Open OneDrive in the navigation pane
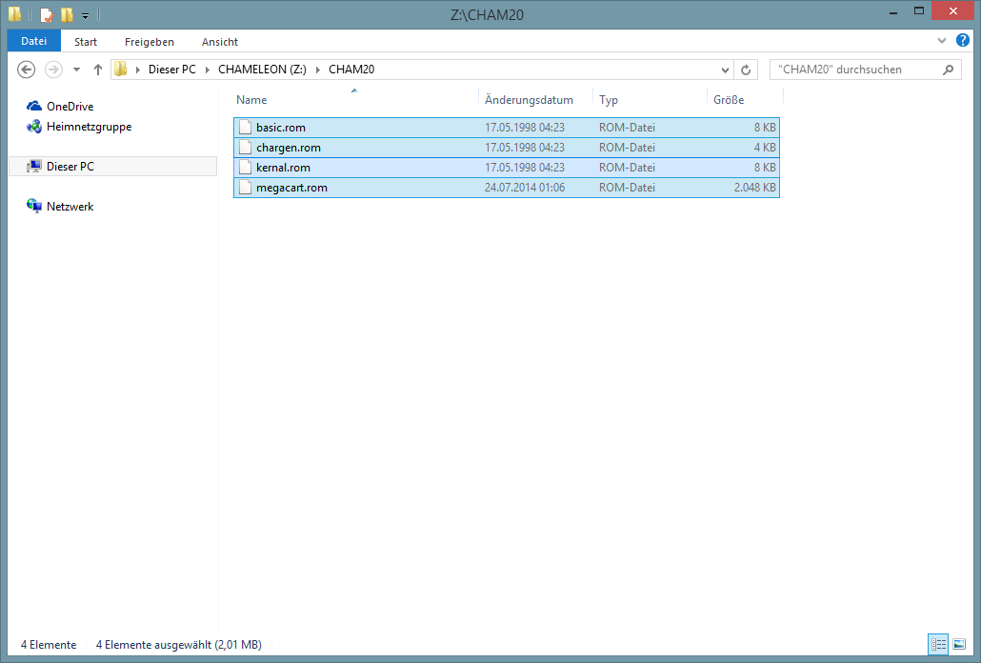Viewport: 981px width, 663px height. pos(70,107)
